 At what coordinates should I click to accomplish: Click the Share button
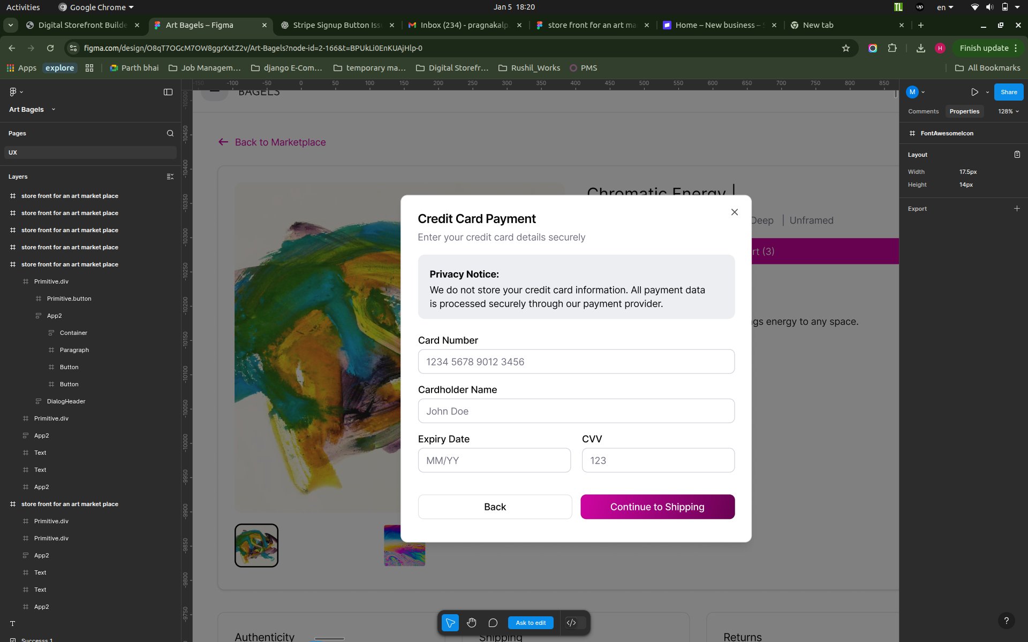click(1009, 92)
